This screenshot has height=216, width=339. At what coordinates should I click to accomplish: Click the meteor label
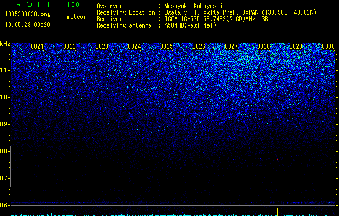[x=77, y=17]
